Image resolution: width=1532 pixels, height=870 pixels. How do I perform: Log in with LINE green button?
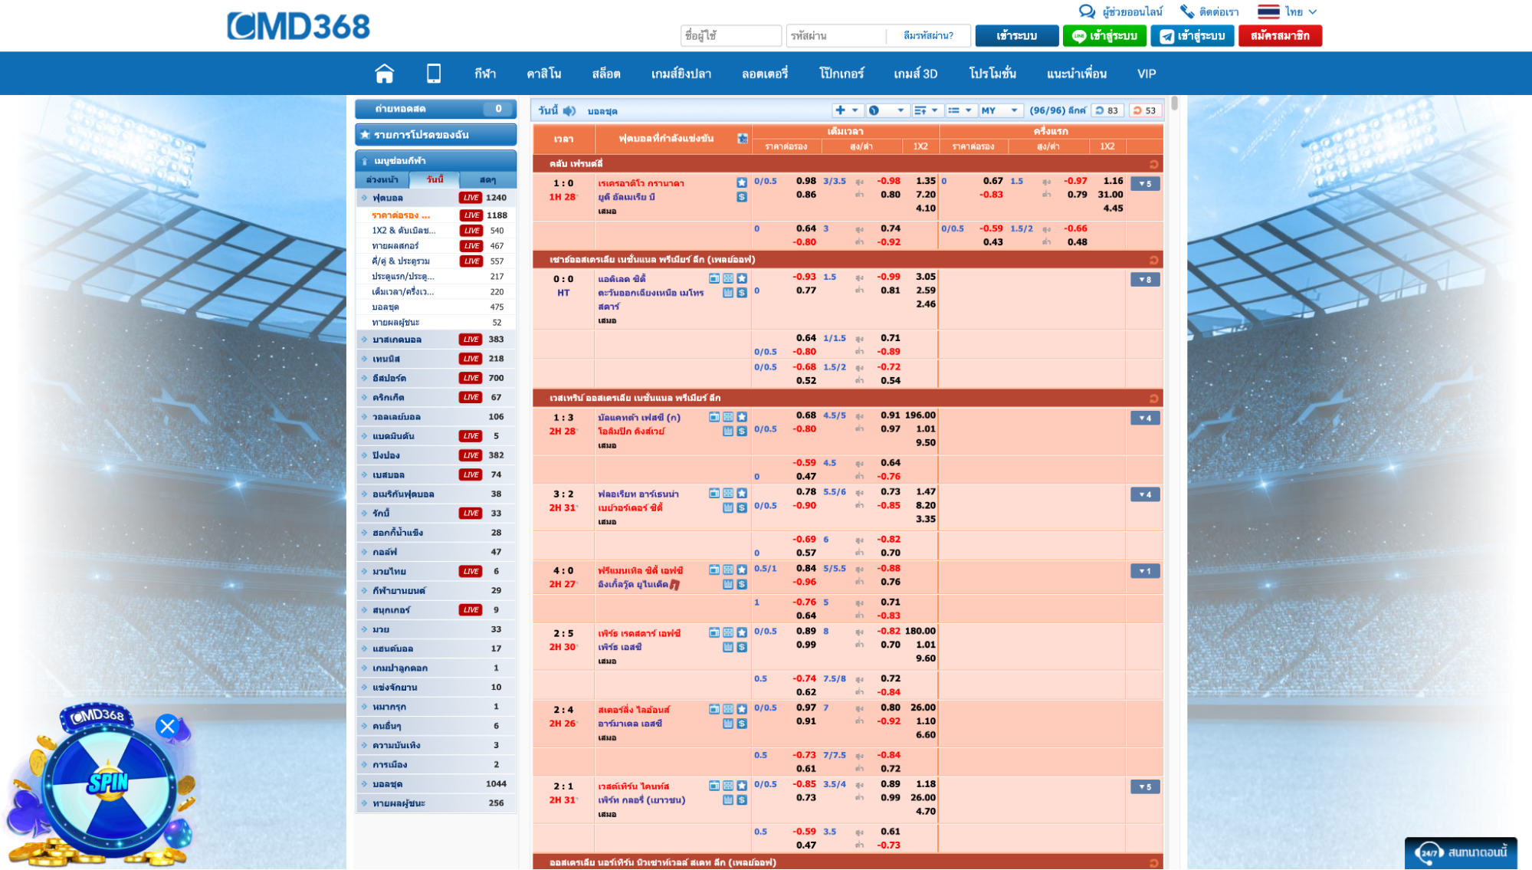(1104, 36)
